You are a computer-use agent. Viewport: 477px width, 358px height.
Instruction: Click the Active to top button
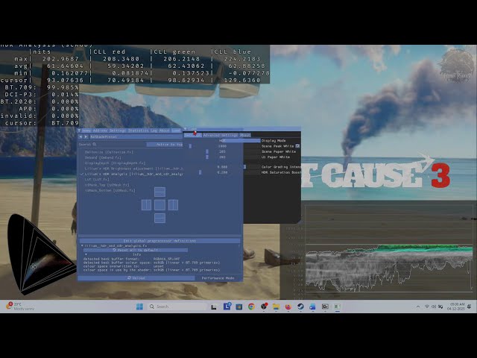point(165,144)
